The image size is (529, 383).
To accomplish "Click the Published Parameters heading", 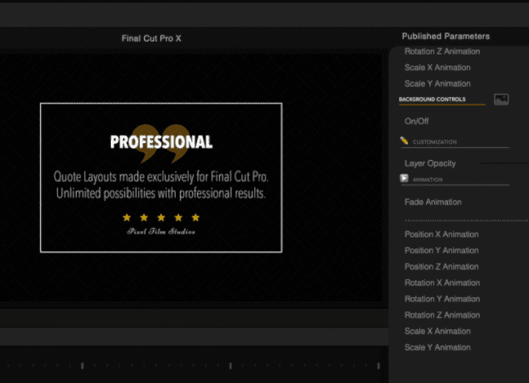I will (445, 37).
